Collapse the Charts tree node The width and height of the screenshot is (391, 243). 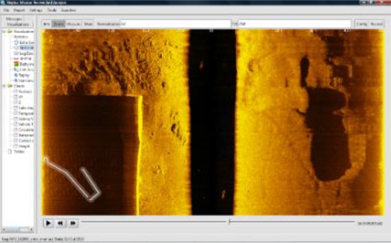(x=4, y=86)
